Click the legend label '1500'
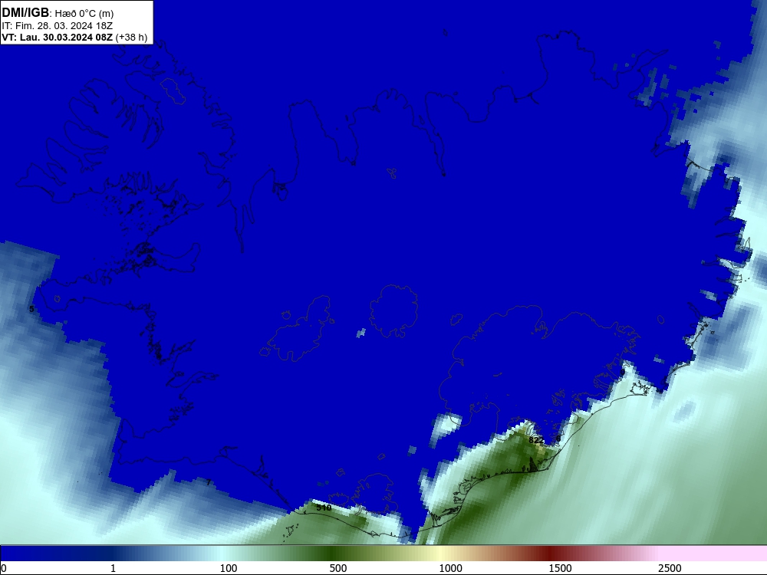The height and width of the screenshot is (575, 767). pos(560,568)
